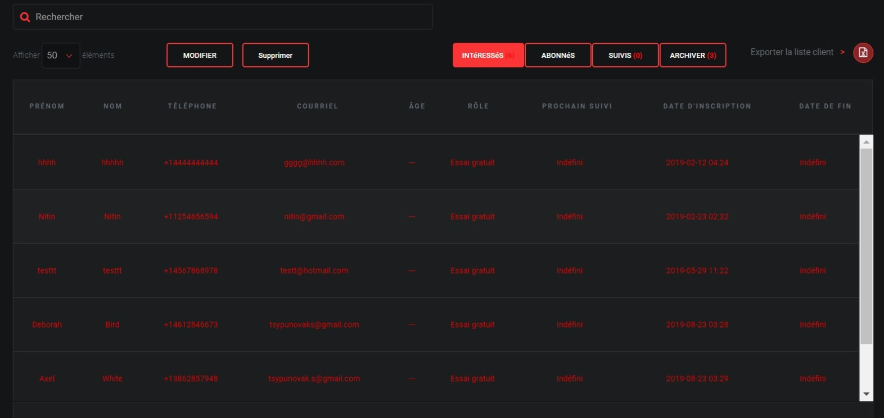Show the SUIVIS list tab
884x418 pixels.
pyautogui.click(x=625, y=56)
